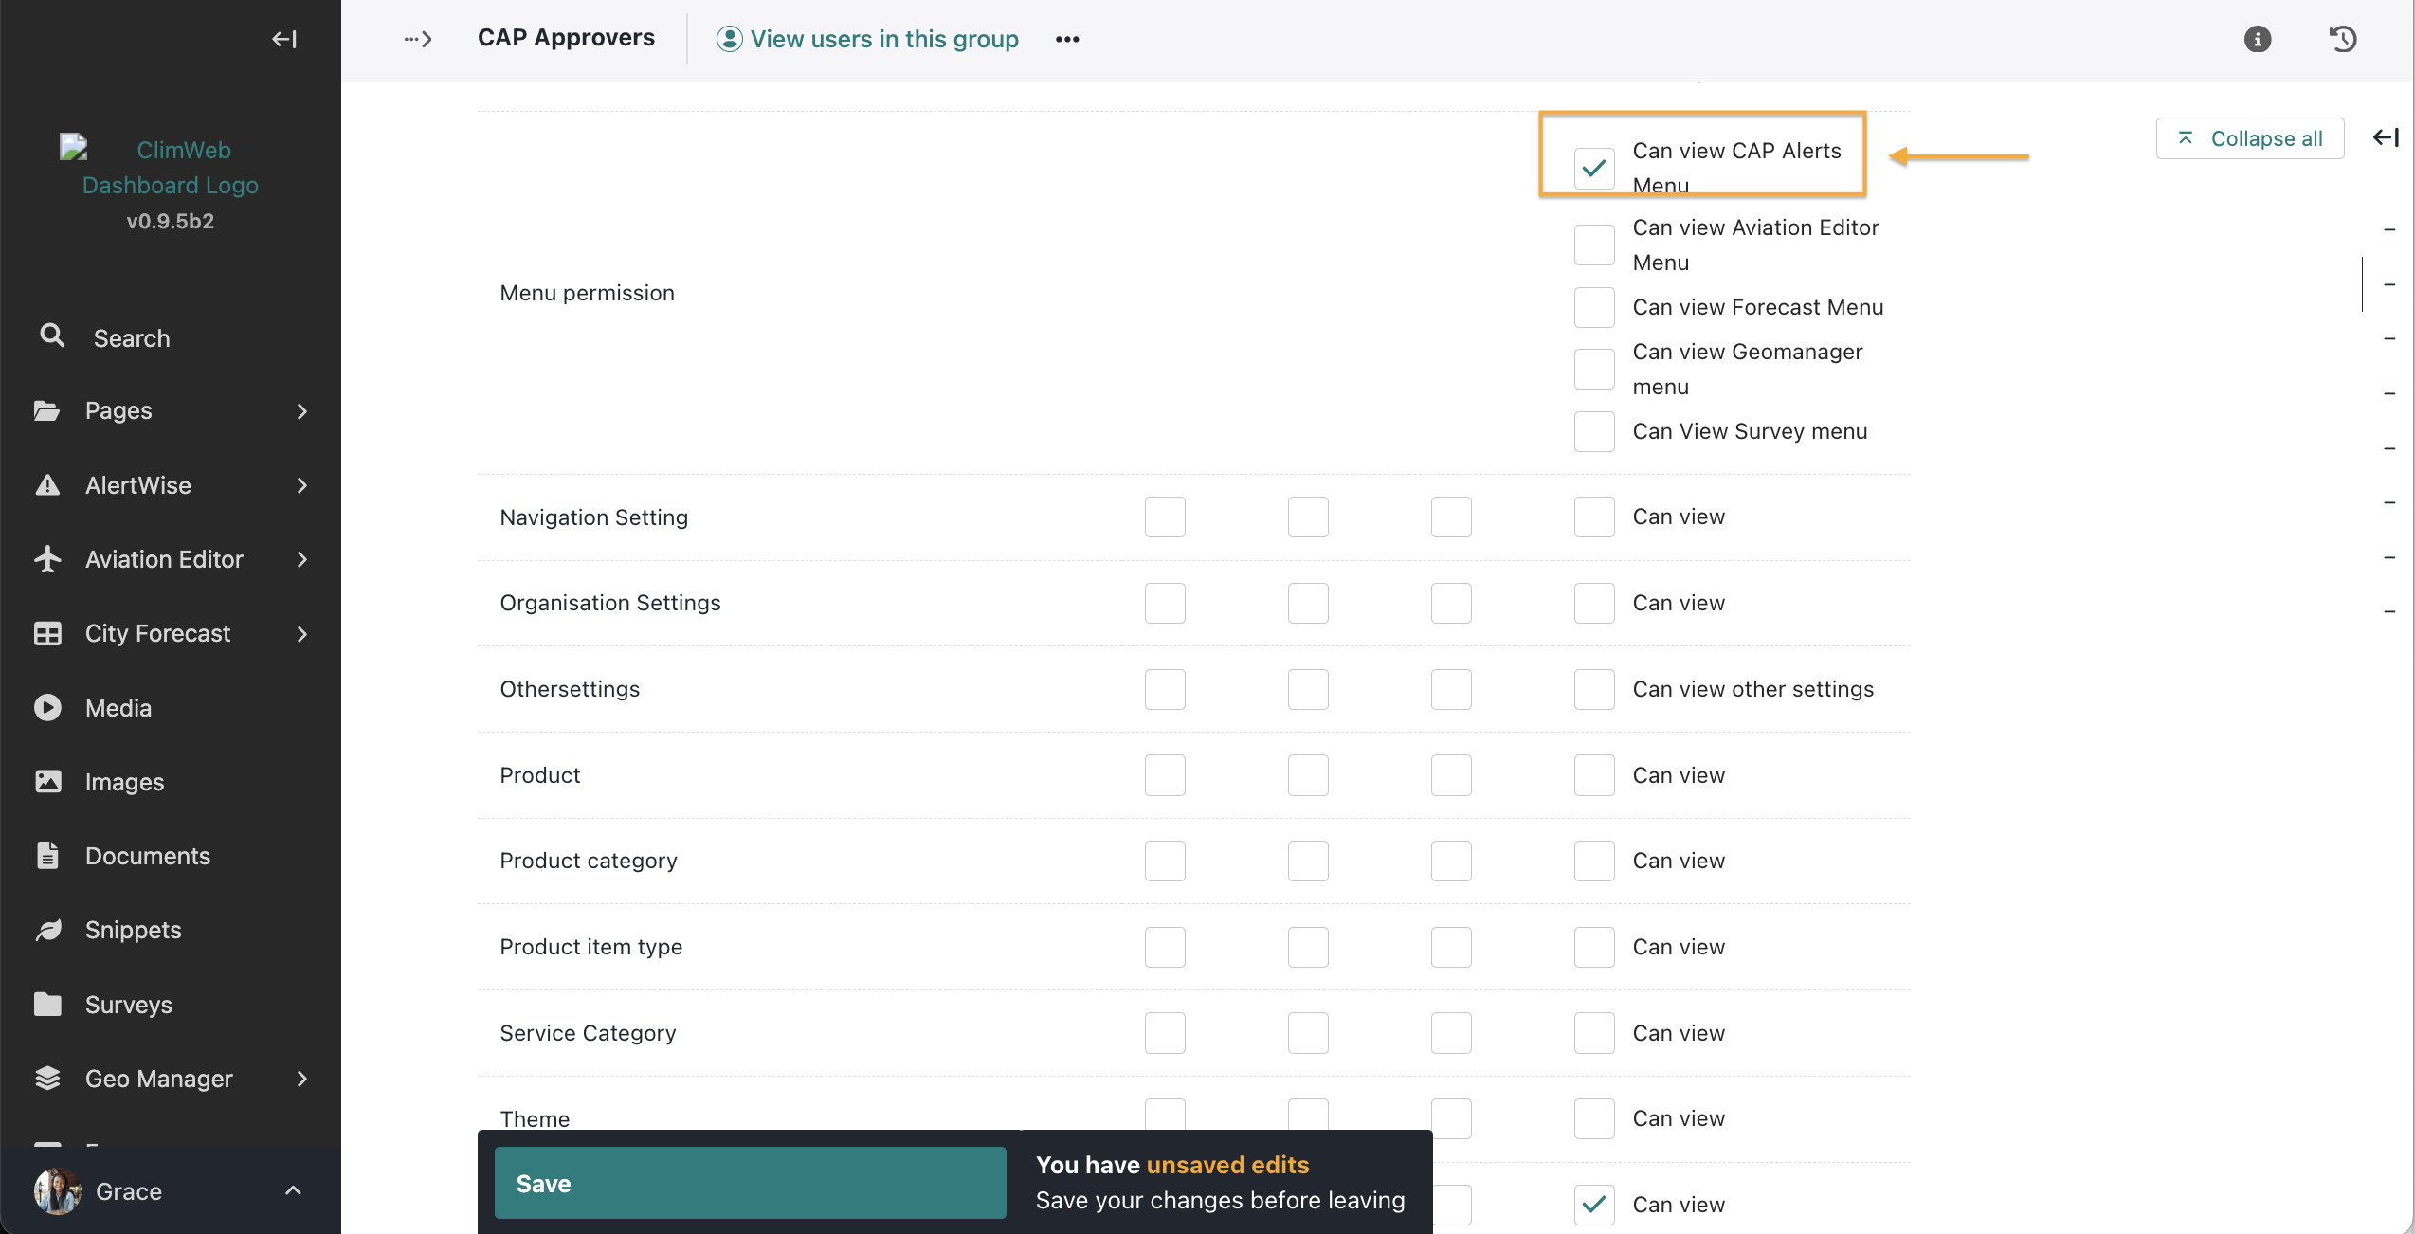Viewport: 2415px width, 1234px height.
Task: Click the user icon beside View users
Action: point(729,39)
